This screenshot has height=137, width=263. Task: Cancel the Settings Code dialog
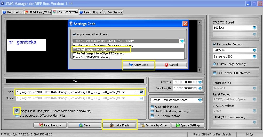pyautogui.click(x=171, y=65)
